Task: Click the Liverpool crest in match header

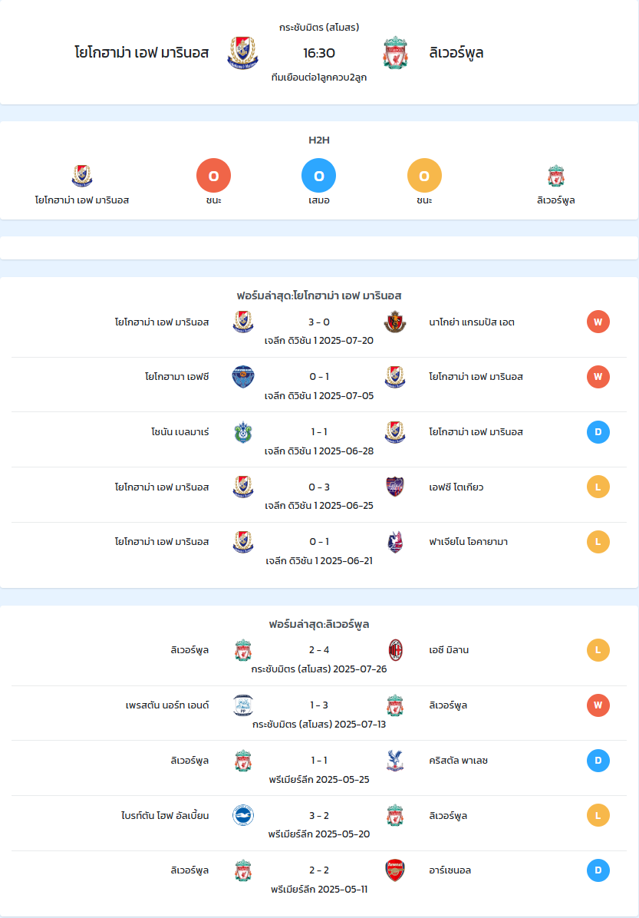Action: 395,53
